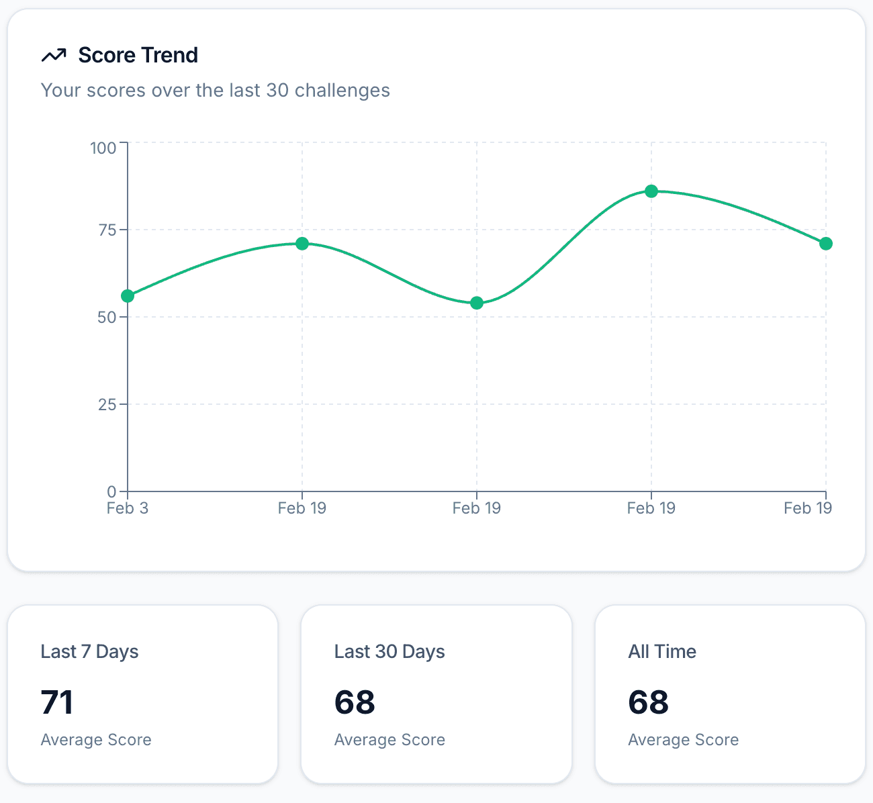Select the final data point on the chart

[825, 243]
